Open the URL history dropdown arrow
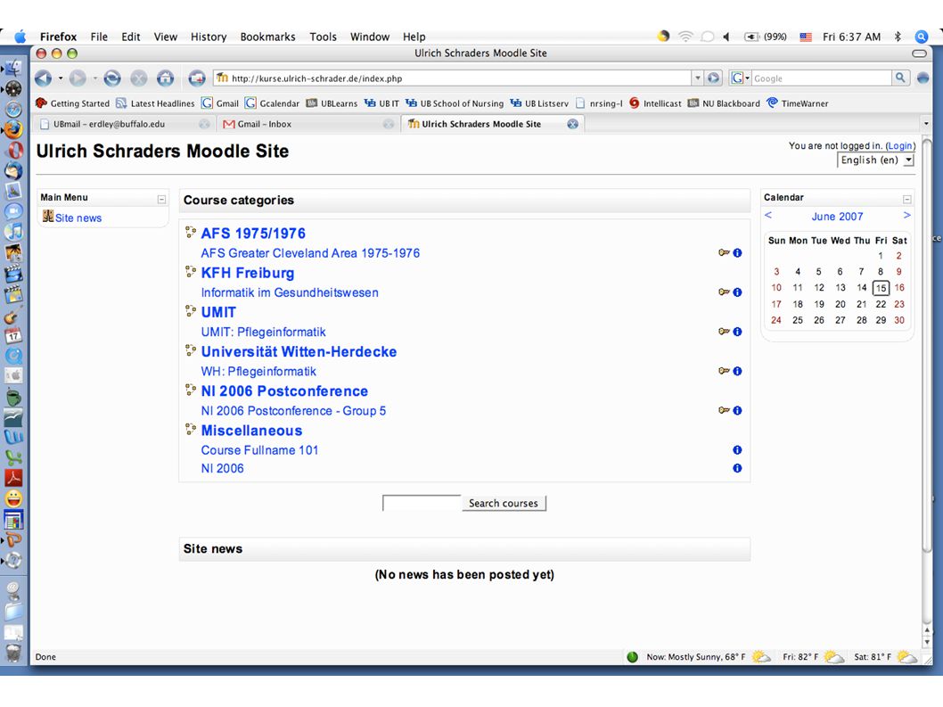943x707 pixels. pos(698,78)
